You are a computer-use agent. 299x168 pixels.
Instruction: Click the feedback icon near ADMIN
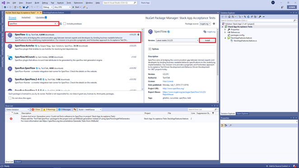(x=282, y=7)
